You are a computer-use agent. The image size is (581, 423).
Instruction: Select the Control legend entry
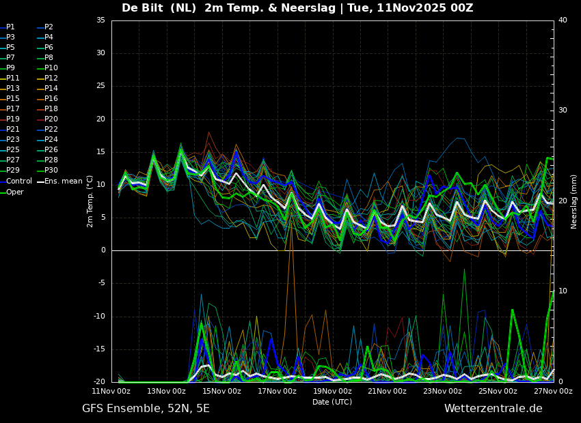(16, 181)
